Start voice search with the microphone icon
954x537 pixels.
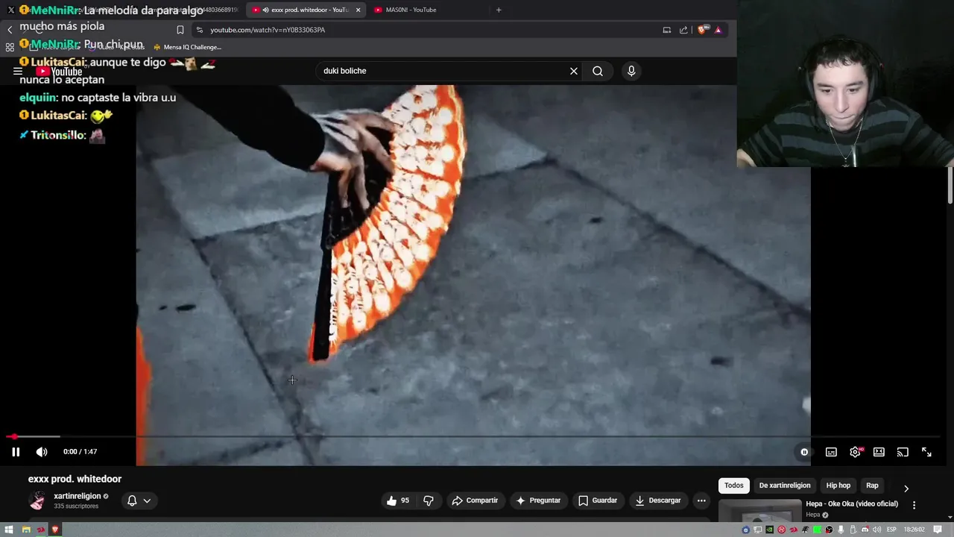pos(631,71)
